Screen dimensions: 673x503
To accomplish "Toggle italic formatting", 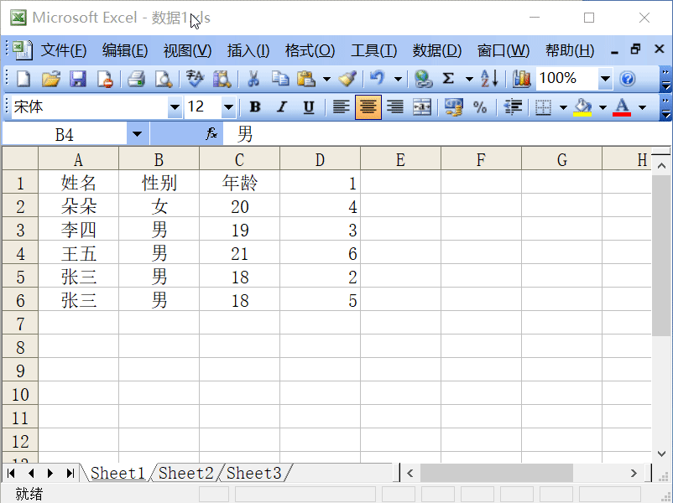I will 282,107.
